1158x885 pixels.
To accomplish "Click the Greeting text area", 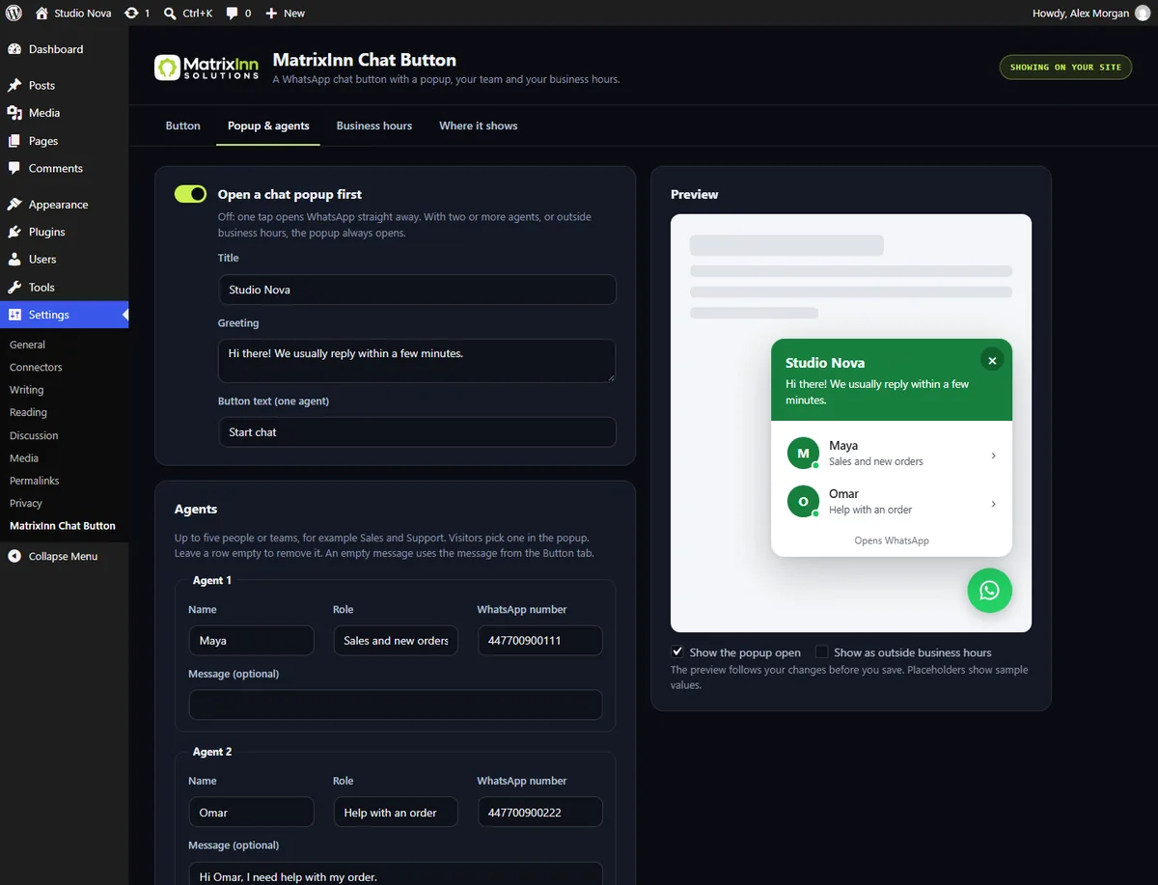I will pyautogui.click(x=417, y=360).
